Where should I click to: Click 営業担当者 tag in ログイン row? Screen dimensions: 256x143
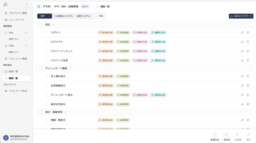(140, 33)
